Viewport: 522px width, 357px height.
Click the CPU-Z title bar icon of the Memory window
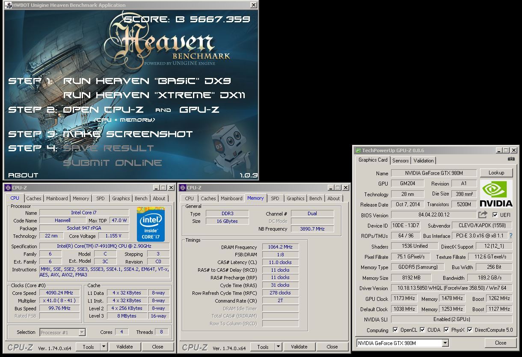coord(182,188)
